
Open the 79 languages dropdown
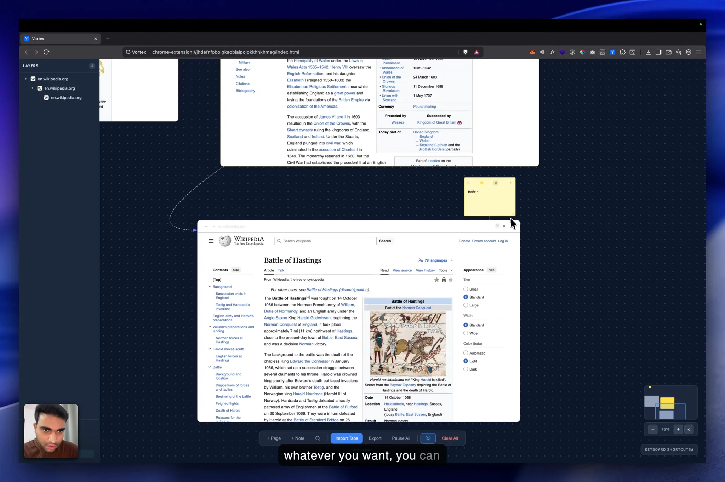[435, 260]
